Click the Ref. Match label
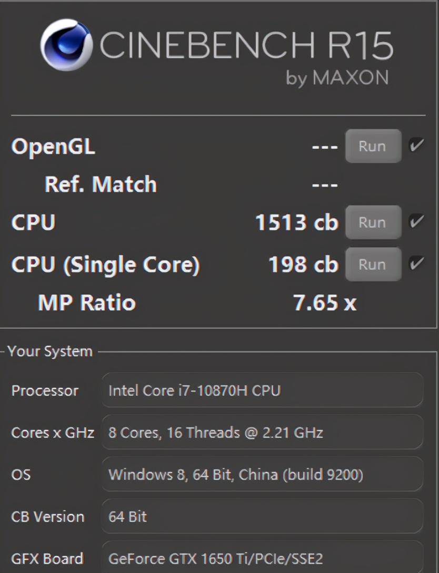439x573 pixels. 101,185
